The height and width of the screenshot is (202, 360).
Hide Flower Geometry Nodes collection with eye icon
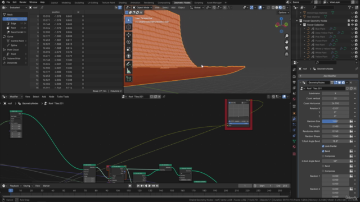coord(353,21)
